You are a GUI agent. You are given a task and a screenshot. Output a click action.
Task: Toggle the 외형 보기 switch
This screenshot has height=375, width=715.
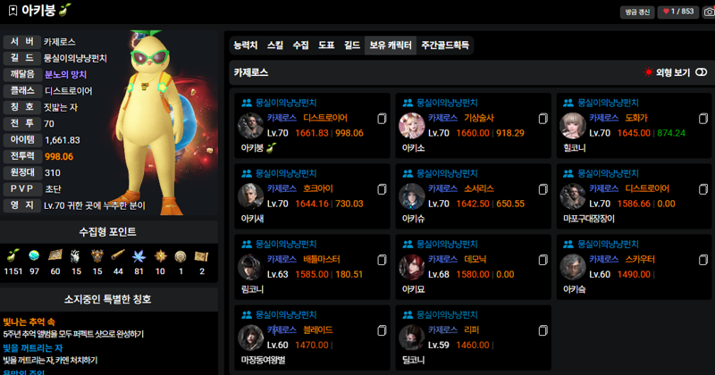tap(702, 72)
